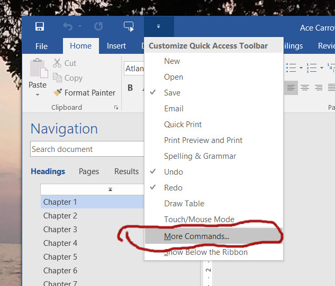
Task: Switch to Pages view in Navigation pane
Action: tap(89, 171)
